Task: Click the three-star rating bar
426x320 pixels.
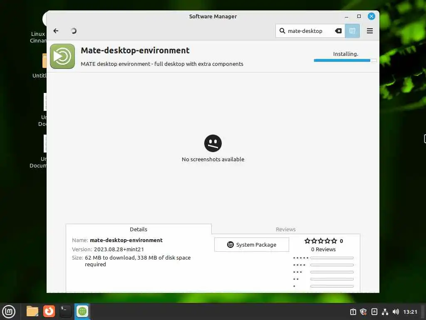Action: tap(332, 272)
